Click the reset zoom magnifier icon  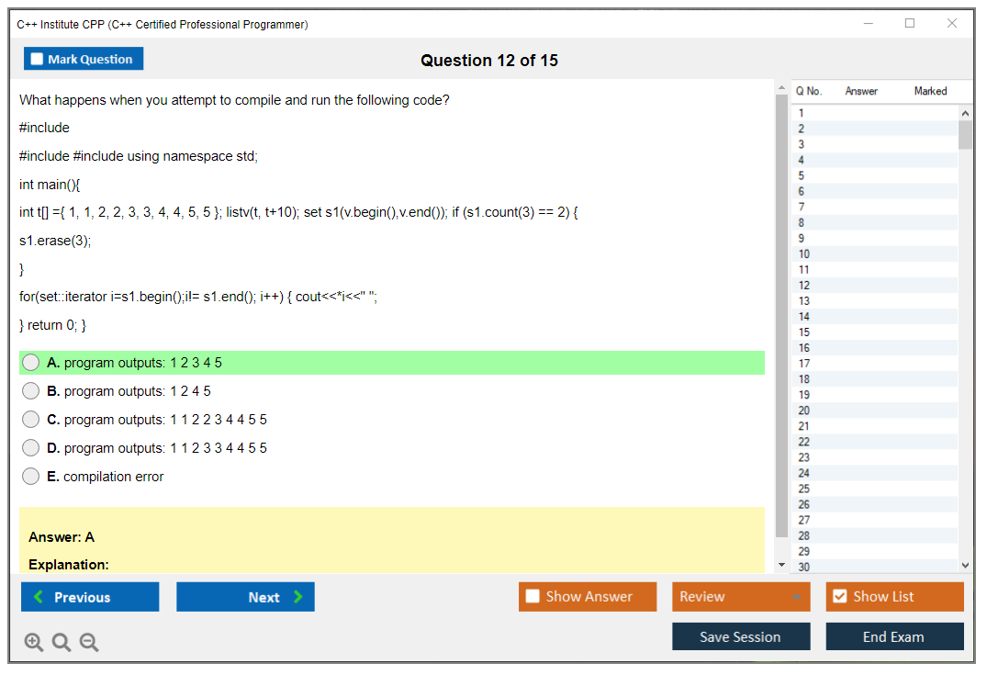pos(62,643)
